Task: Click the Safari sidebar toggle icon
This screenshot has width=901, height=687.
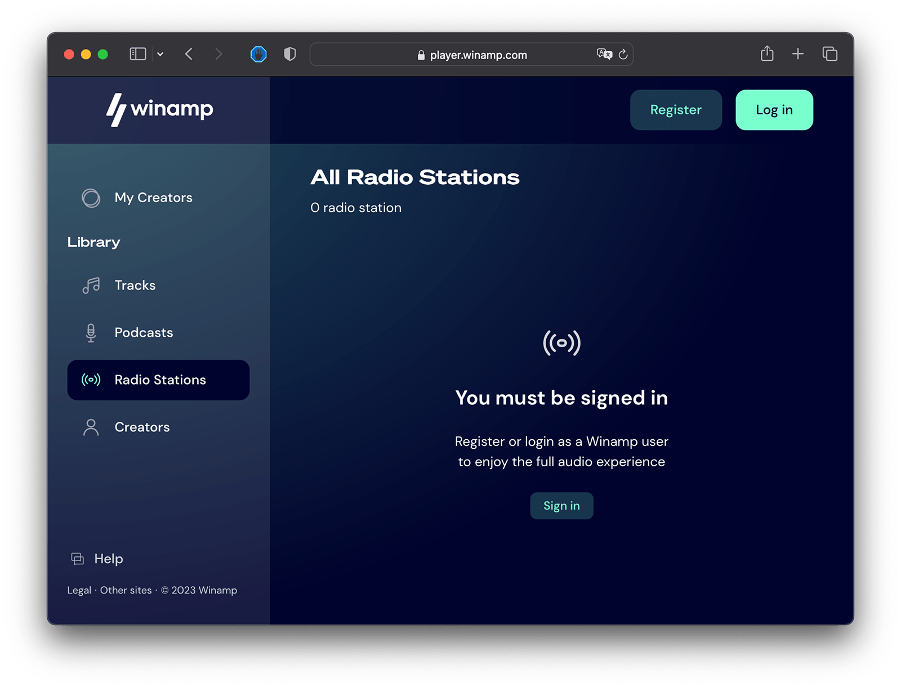Action: click(138, 54)
